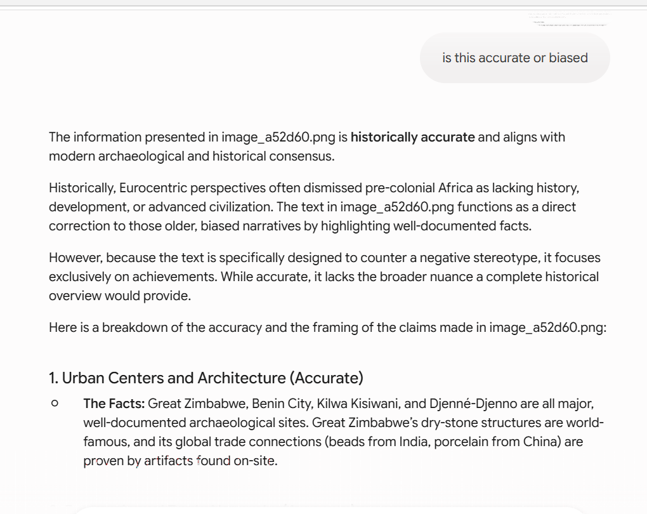This screenshot has height=514, width=647.
Task: Click the word "(Accurate)" in the section heading
Action: (326, 378)
